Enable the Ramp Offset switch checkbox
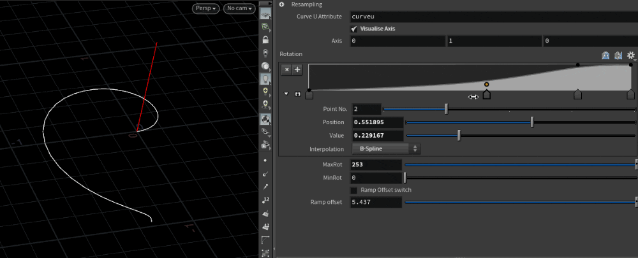 (354, 190)
